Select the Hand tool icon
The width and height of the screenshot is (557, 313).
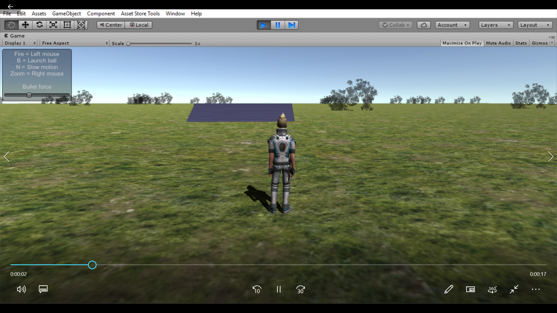pyautogui.click(x=11, y=25)
